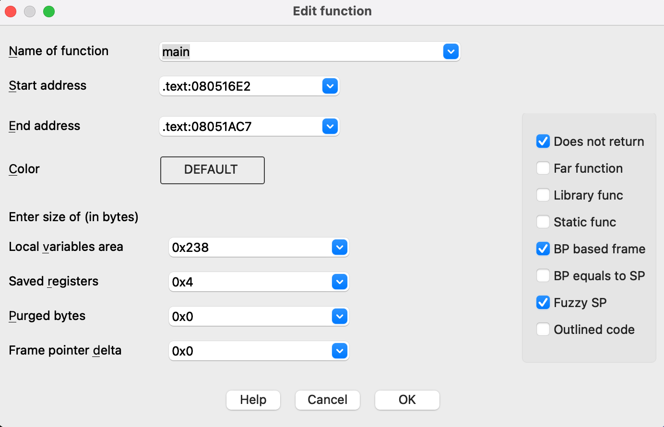Expand the Purged bytes dropdown

(x=339, y=317)
